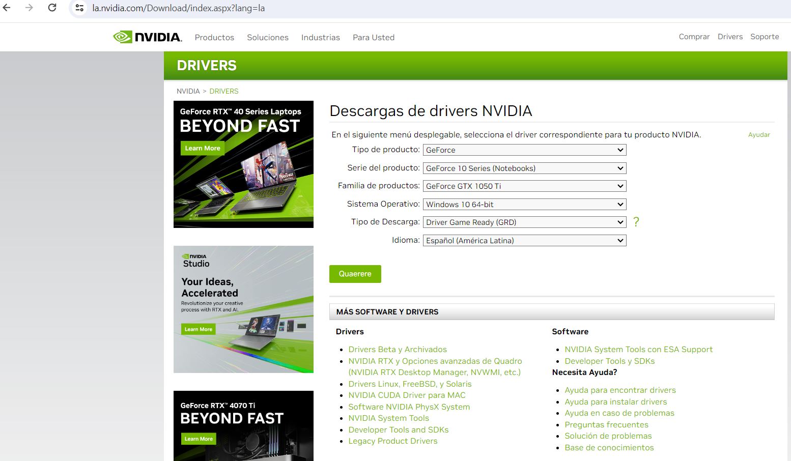Screen dimensions: 791x461
Task: Click the Descargas de drivers NVIDIA heading
Action: 431,111
